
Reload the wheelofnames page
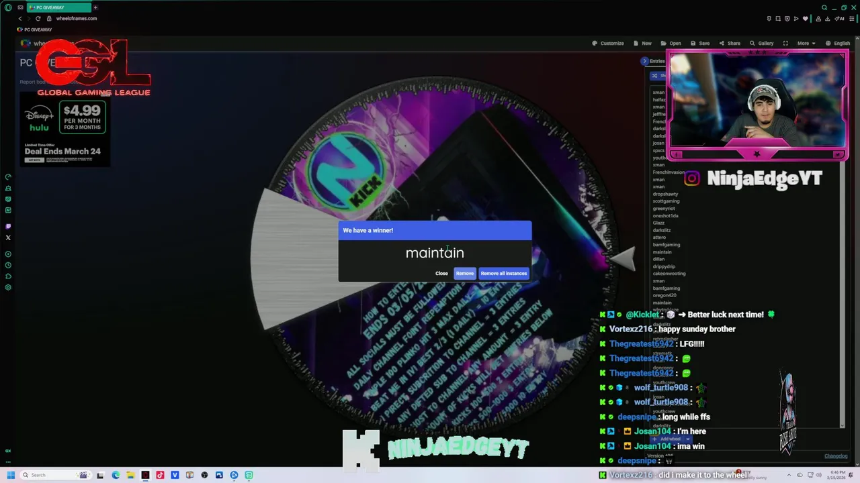[38, 18]
